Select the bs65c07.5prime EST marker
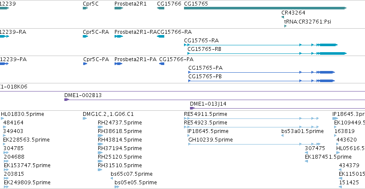The height and width of the screenshot is (189, 365). pyautogui.click(x=112, y=178)
